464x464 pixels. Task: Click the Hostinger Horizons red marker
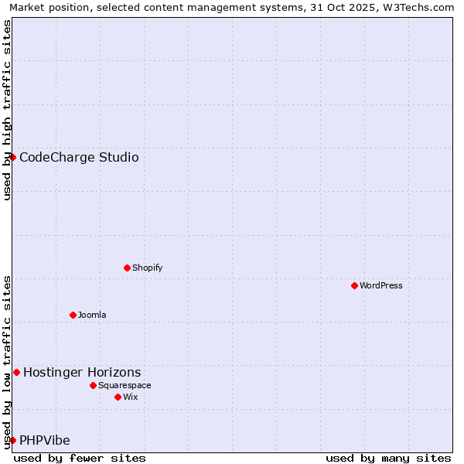(x=16, y=372)
